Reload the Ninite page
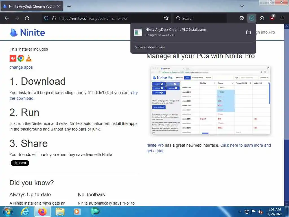 coord(27,18)
